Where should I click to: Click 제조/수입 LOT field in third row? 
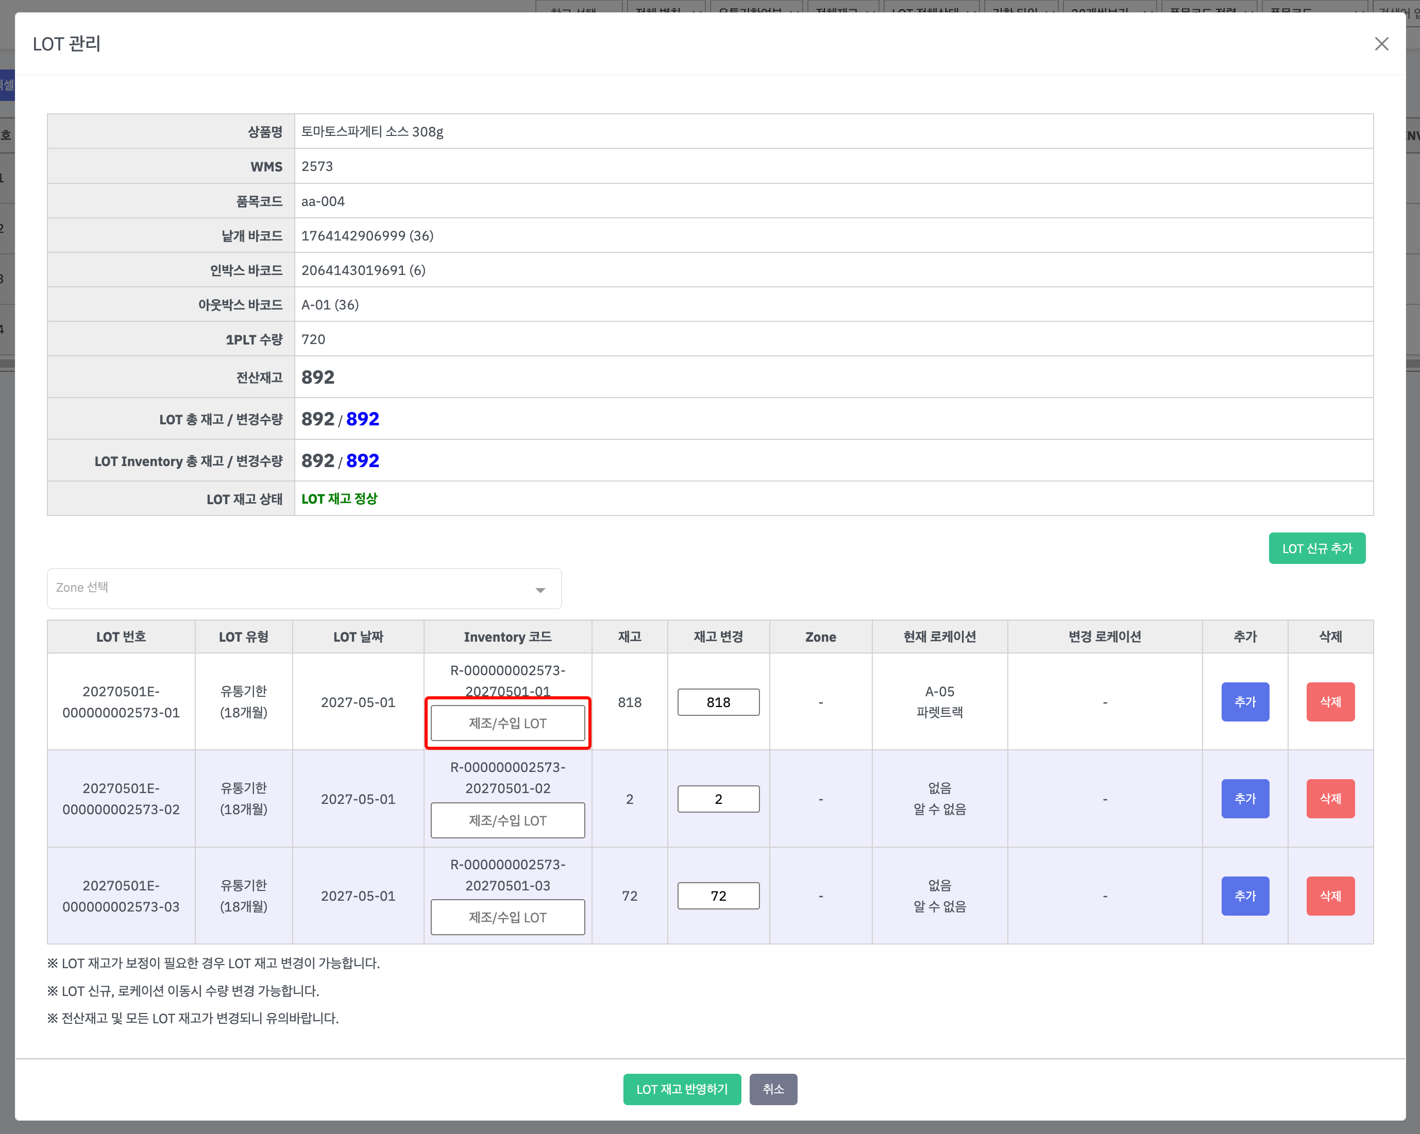coord(507,917)
